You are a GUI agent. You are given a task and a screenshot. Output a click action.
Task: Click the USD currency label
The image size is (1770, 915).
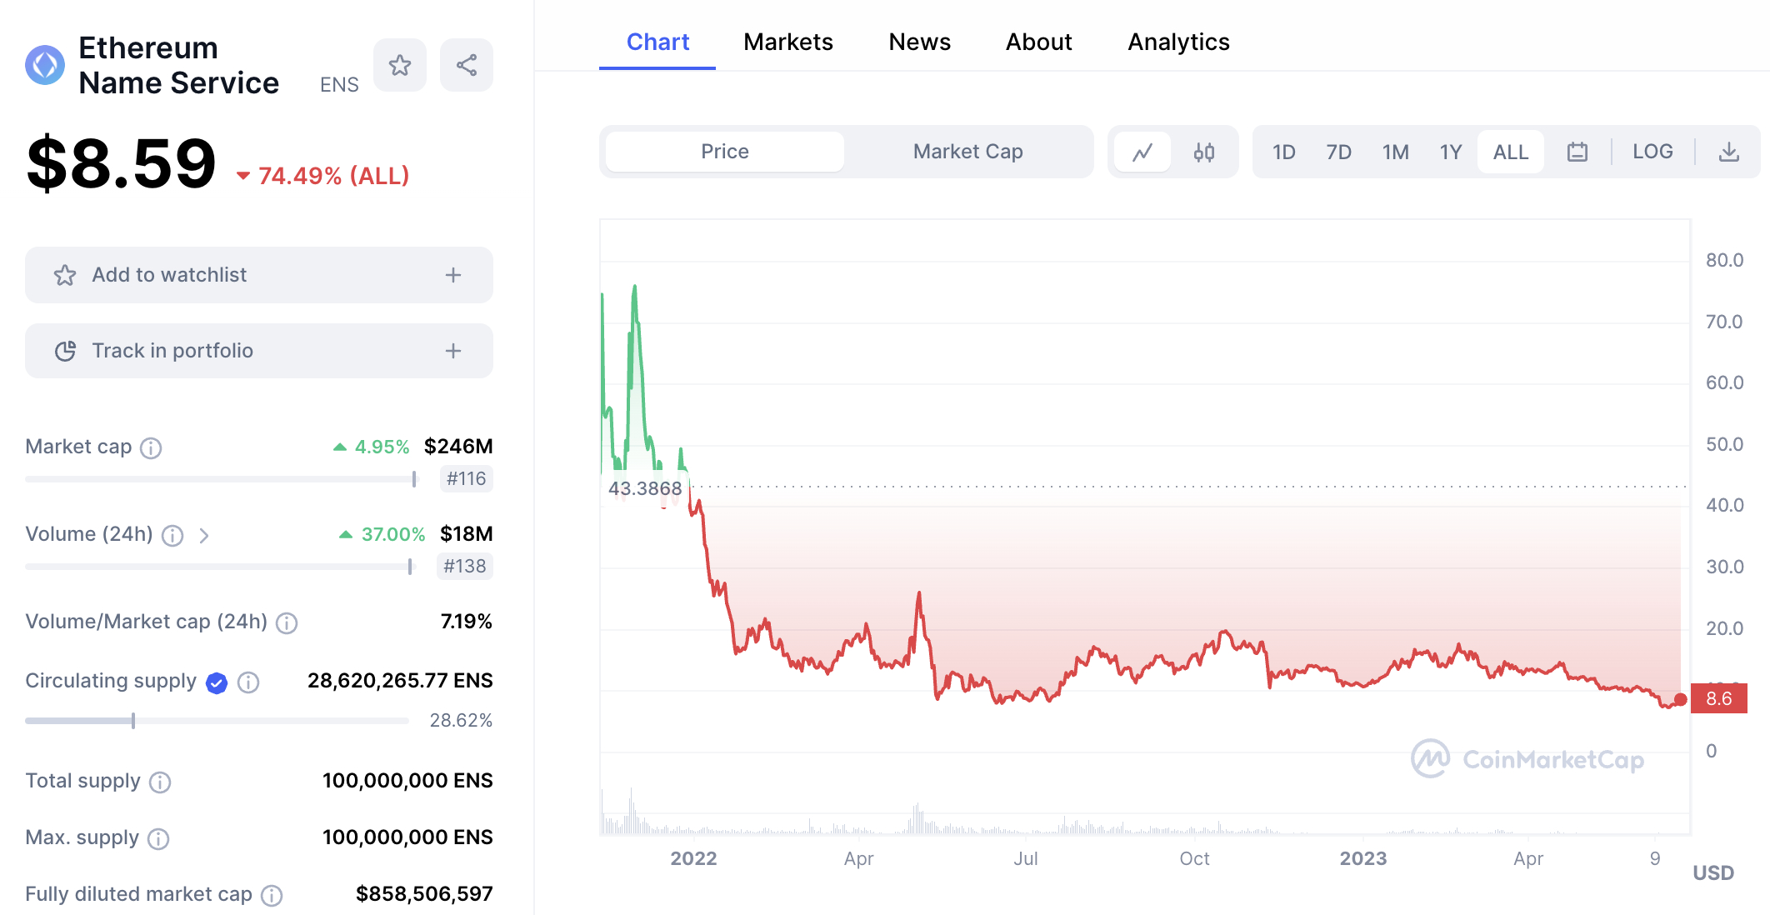[1713, 872]
